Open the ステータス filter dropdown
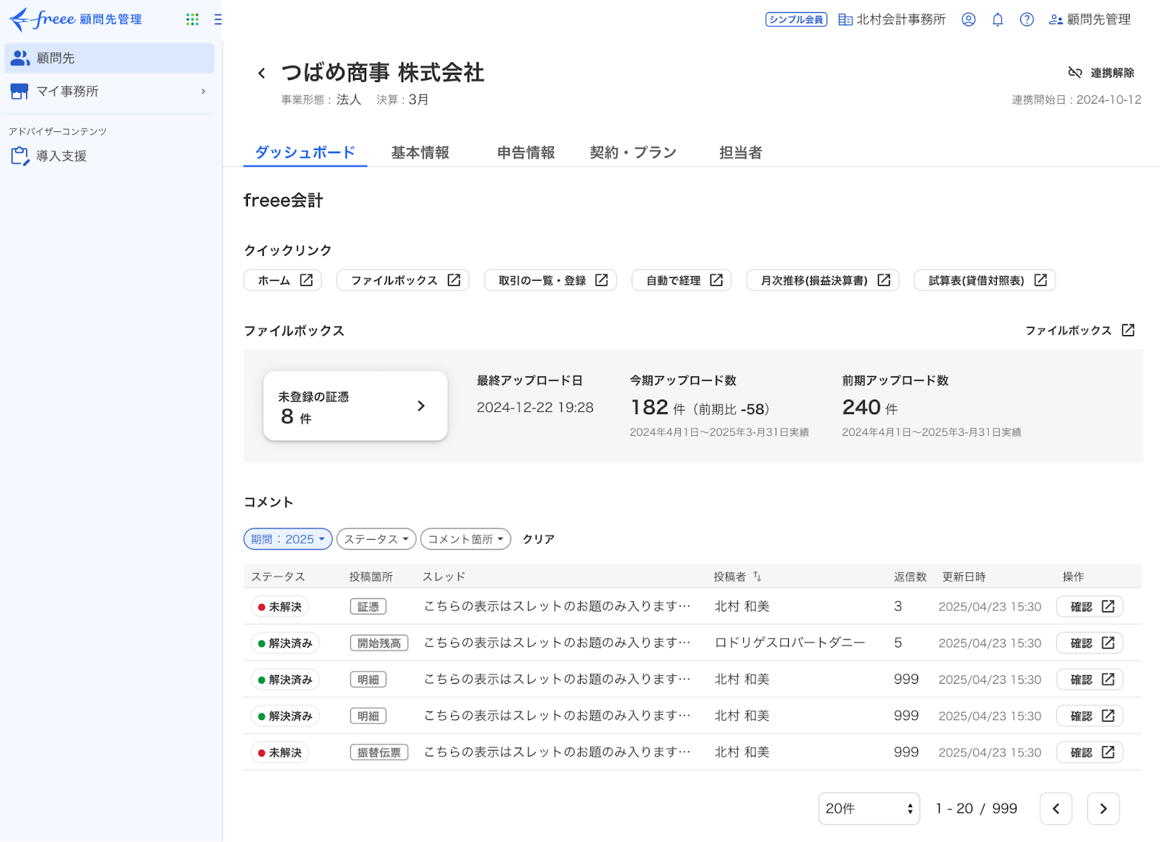 (376, 539)
